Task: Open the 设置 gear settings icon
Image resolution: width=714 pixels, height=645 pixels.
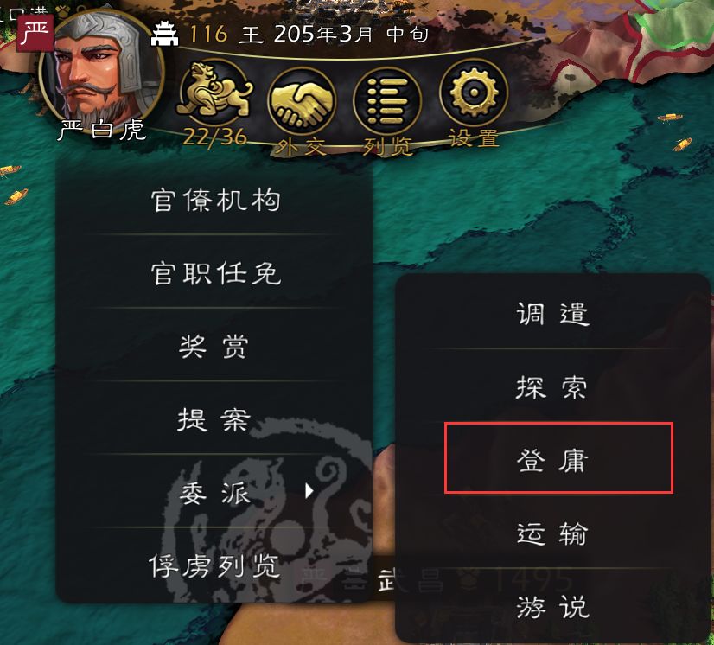Action: (474, 93)
